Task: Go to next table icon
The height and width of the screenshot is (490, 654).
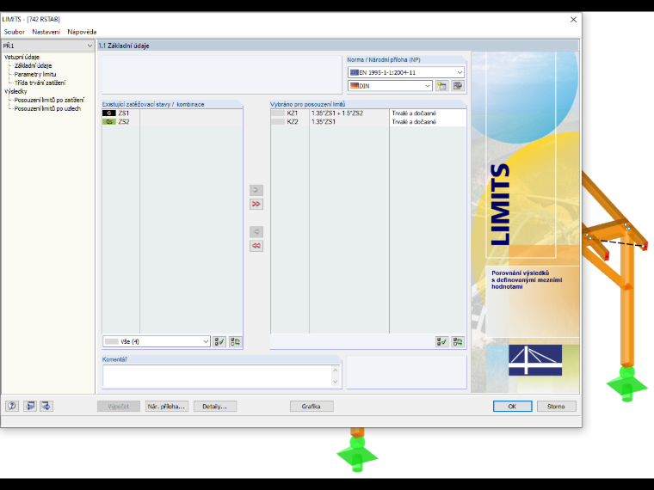Action: 46,406
